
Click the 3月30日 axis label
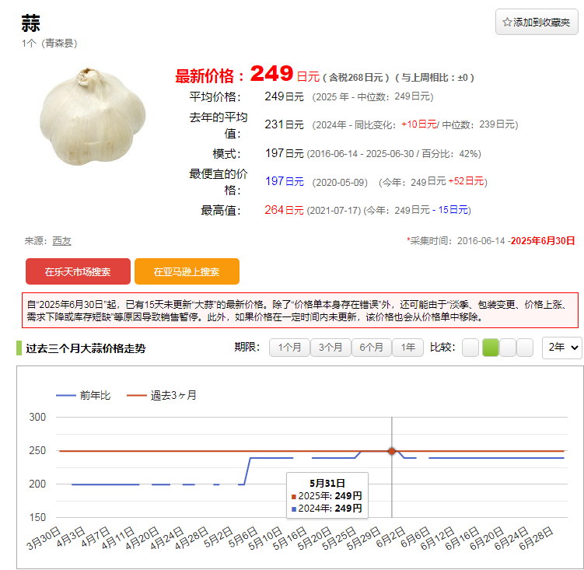(44, 538)
